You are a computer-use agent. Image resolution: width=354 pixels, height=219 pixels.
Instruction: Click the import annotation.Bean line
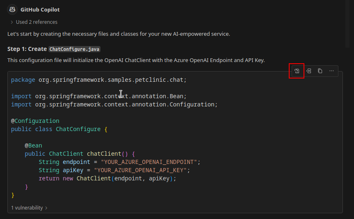[x=99, y=96]
